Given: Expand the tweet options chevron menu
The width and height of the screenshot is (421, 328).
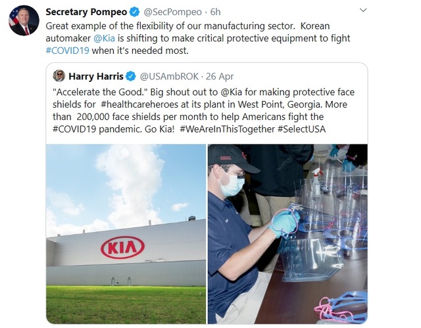Looking at the screenshot, I should [x=363, y=10].
